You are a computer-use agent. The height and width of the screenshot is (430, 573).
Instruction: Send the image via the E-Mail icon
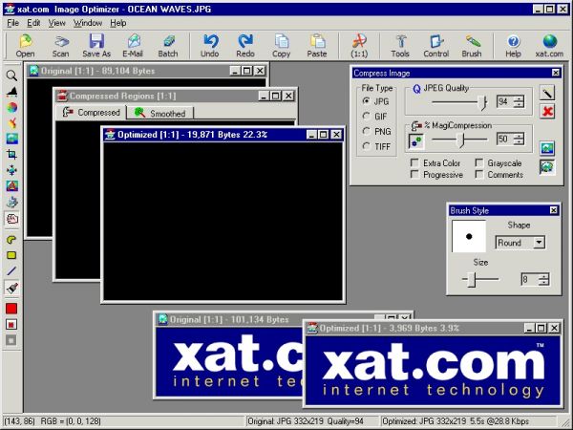[133, 45]
